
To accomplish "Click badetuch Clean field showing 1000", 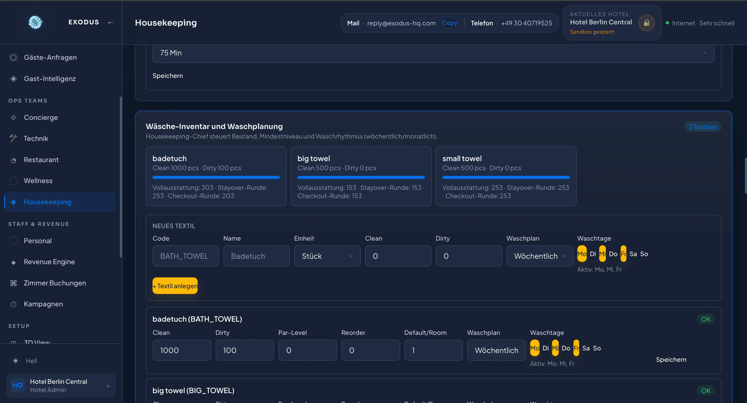I will coord(182,350).
